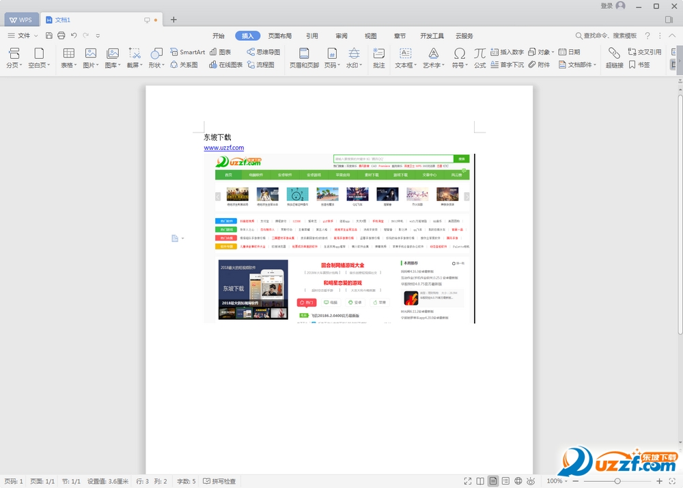Click the 图片 picture icon
This screenshot has width=683, height=488.
coord(91,53)
